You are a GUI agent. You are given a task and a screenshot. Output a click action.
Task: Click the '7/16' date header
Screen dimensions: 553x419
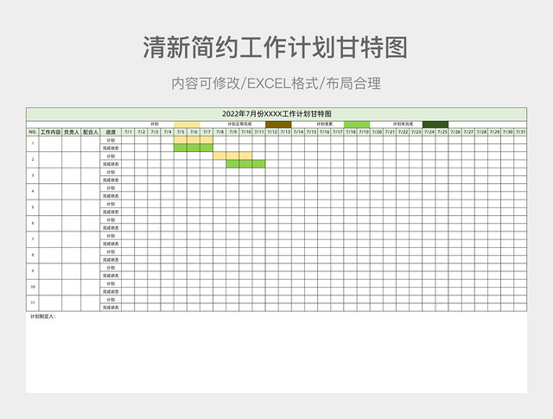324,132
